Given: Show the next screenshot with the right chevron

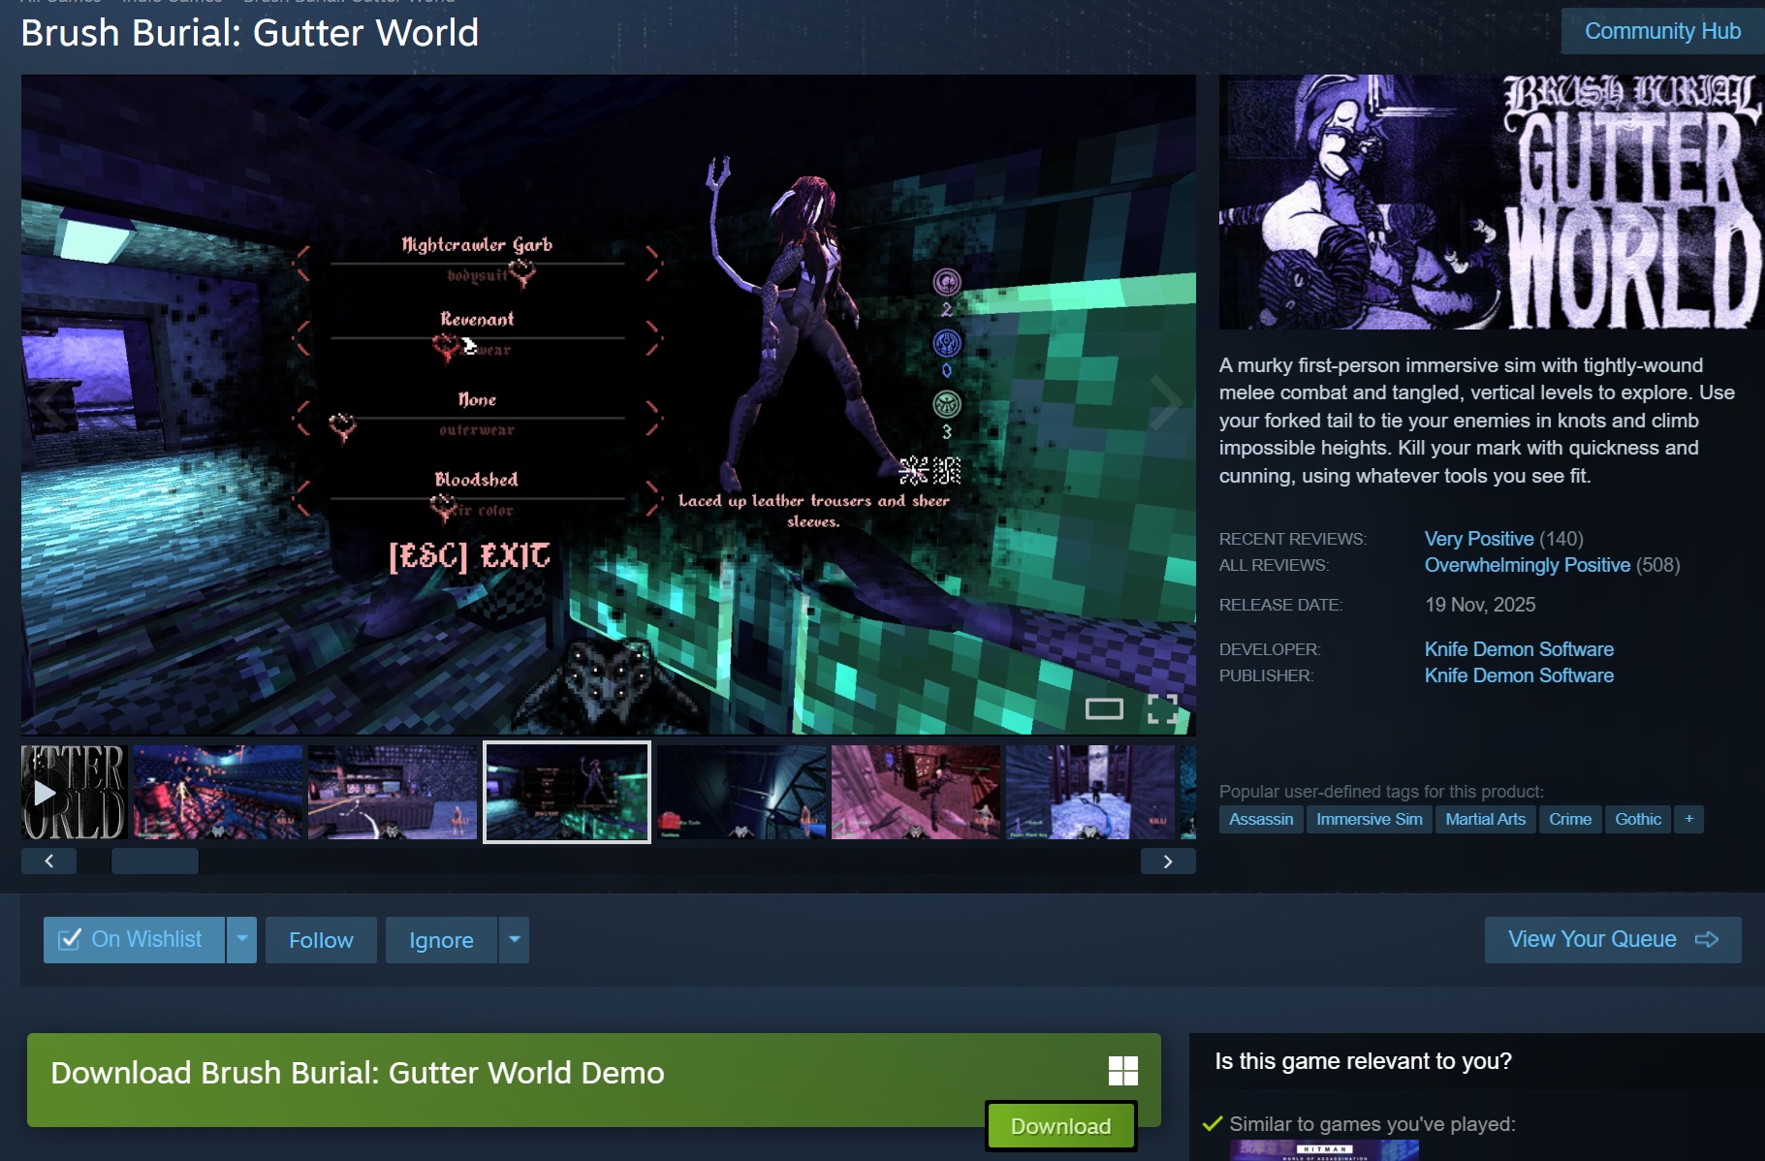Looking at the screenshot, I should 1165,403.
